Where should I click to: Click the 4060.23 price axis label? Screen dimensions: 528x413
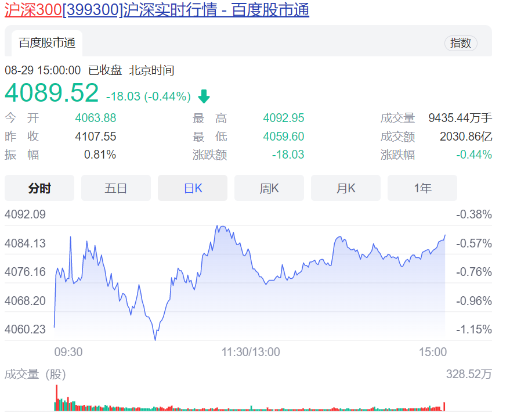point(25,329)
